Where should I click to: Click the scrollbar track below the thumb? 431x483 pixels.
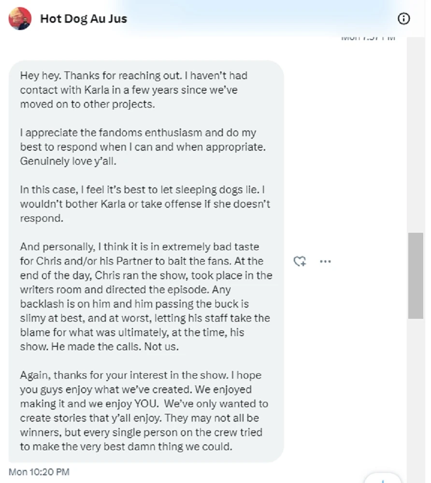click(x=415, y=396)
